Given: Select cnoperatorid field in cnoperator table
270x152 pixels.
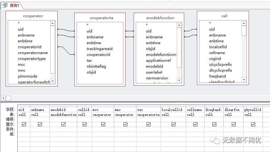Looking at the screenshot, I should pyautogui.click(x=29, y=47).
